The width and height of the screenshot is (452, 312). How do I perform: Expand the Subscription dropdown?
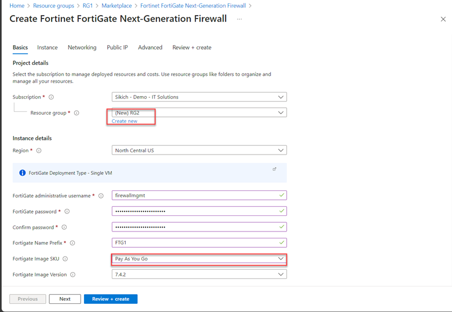coord(199,97)
